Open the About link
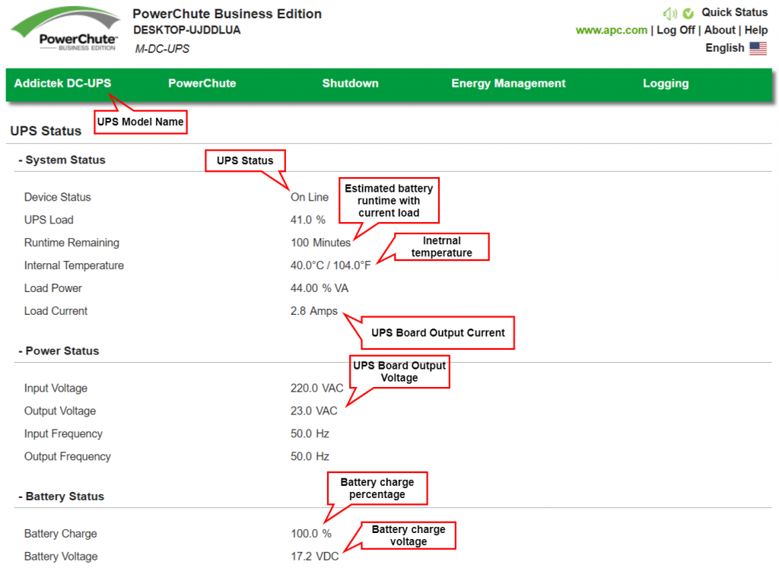The image size is (779, 568). click(x=720, y=30)
